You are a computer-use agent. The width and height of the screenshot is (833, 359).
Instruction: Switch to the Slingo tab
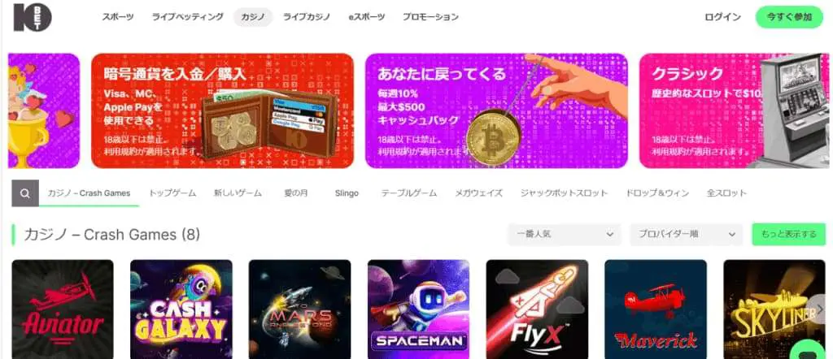pyautogui.click(x=347, y=193)
